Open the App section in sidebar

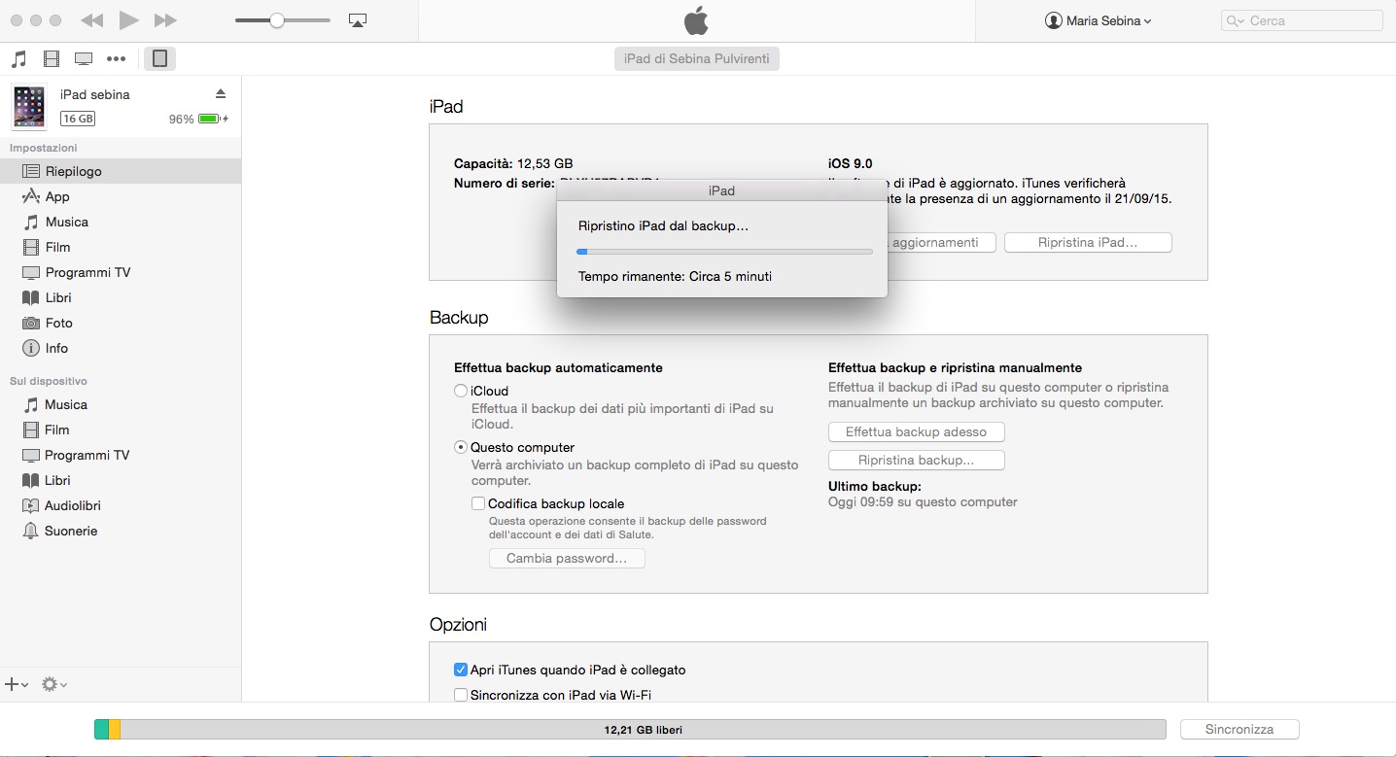57,196
